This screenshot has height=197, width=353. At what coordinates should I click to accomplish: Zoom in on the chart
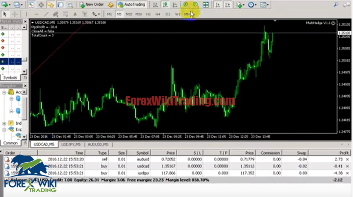tap(186, 5)
